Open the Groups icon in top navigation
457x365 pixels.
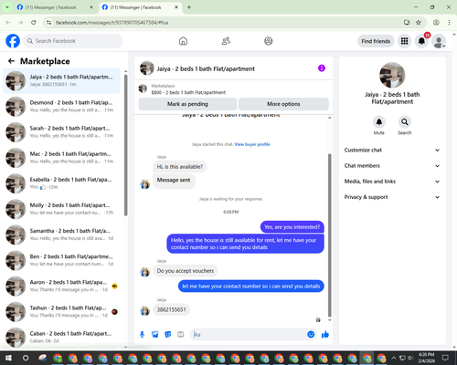coord(269,41)
